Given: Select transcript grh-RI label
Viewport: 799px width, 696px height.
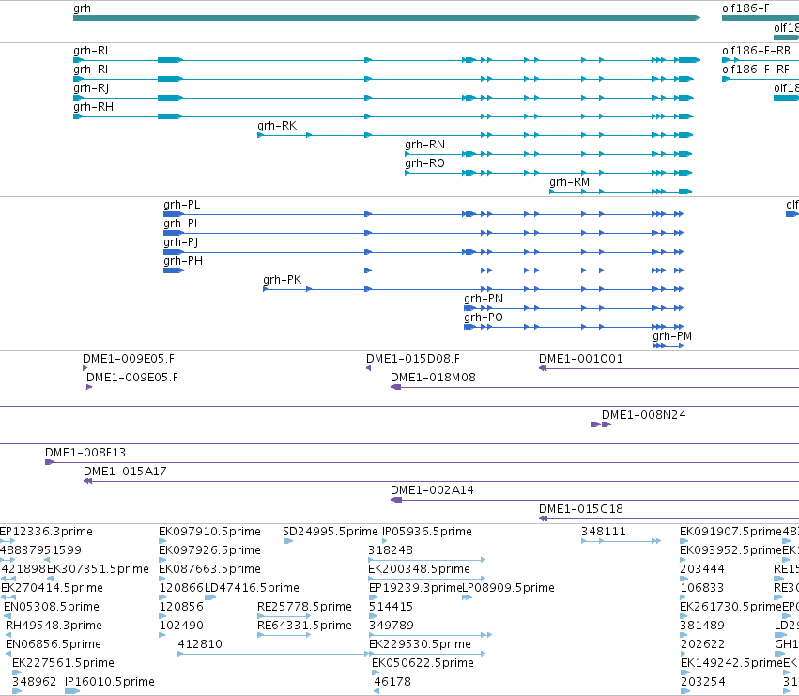Looking at the screenshot, I should pyautogui.click(x=91, y=70).
